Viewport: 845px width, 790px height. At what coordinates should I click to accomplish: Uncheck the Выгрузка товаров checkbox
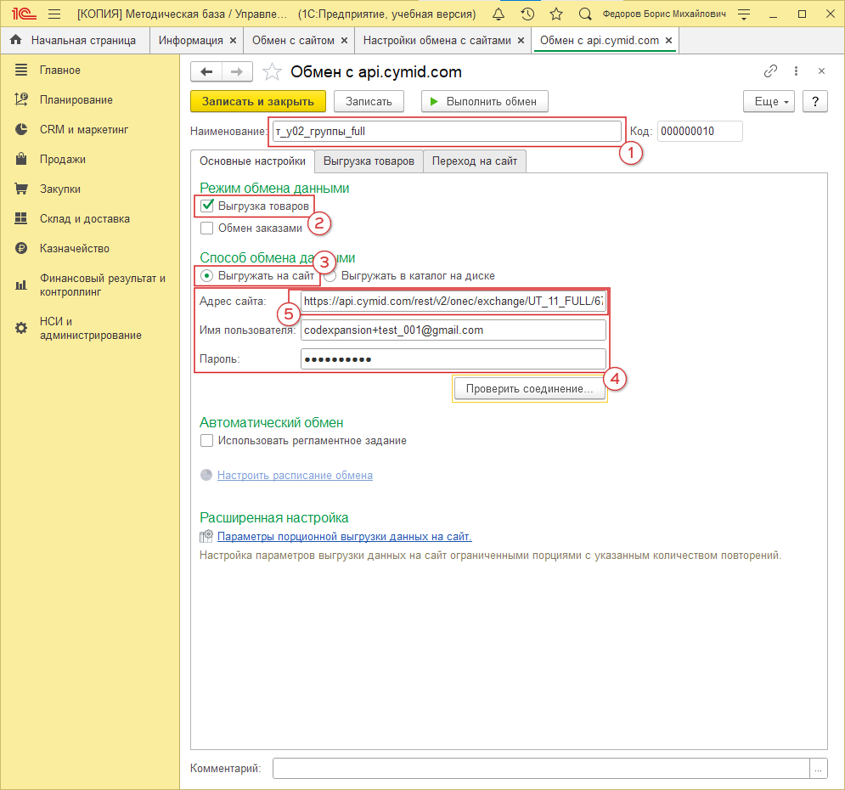point(206,206)
